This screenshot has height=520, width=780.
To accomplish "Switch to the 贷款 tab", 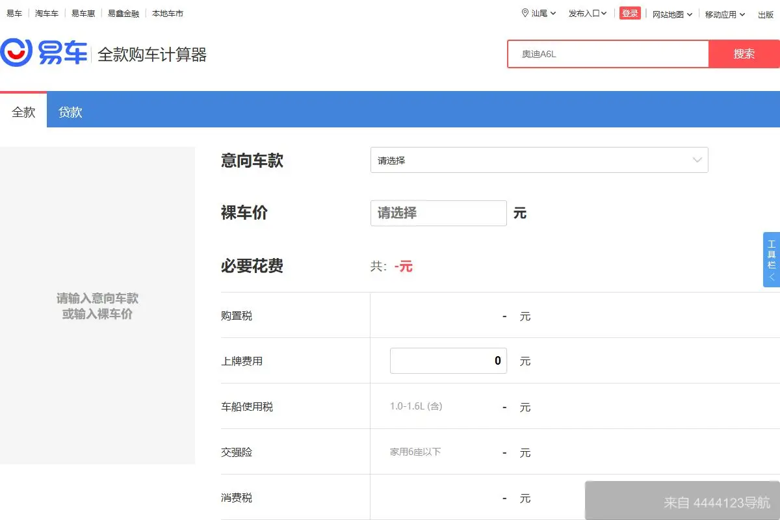I will click(x=70, y=112).
